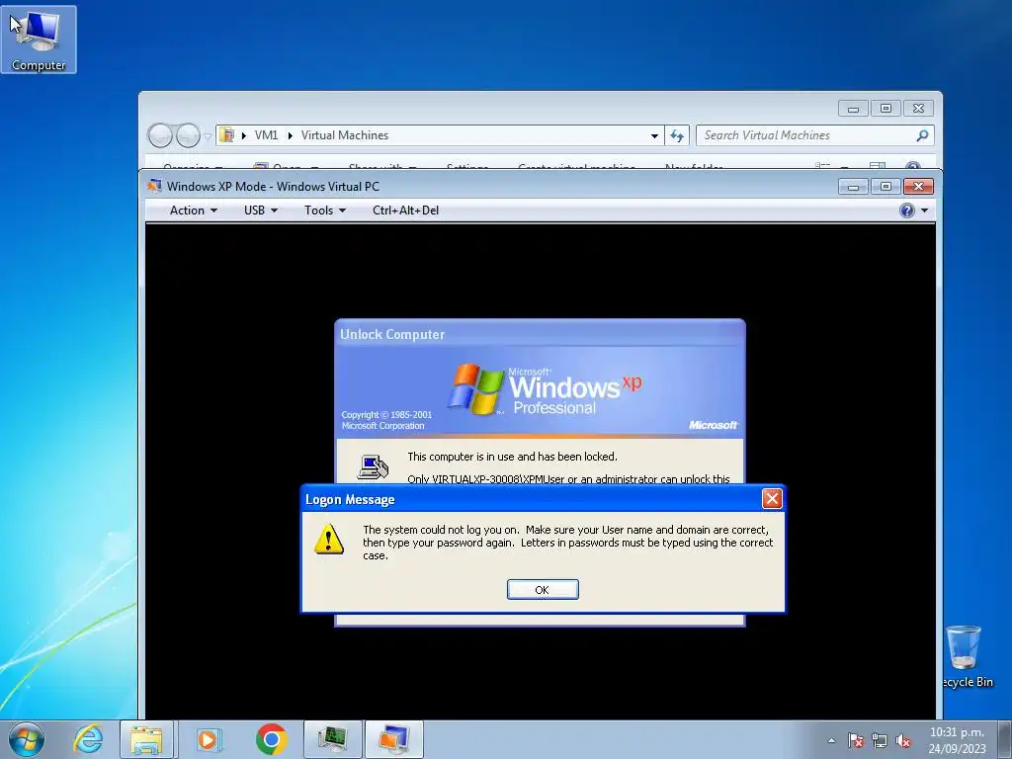Click the Windows XP Mode title icon
The height and width of the screenshot is (759, 1012).
coord(154,186)
